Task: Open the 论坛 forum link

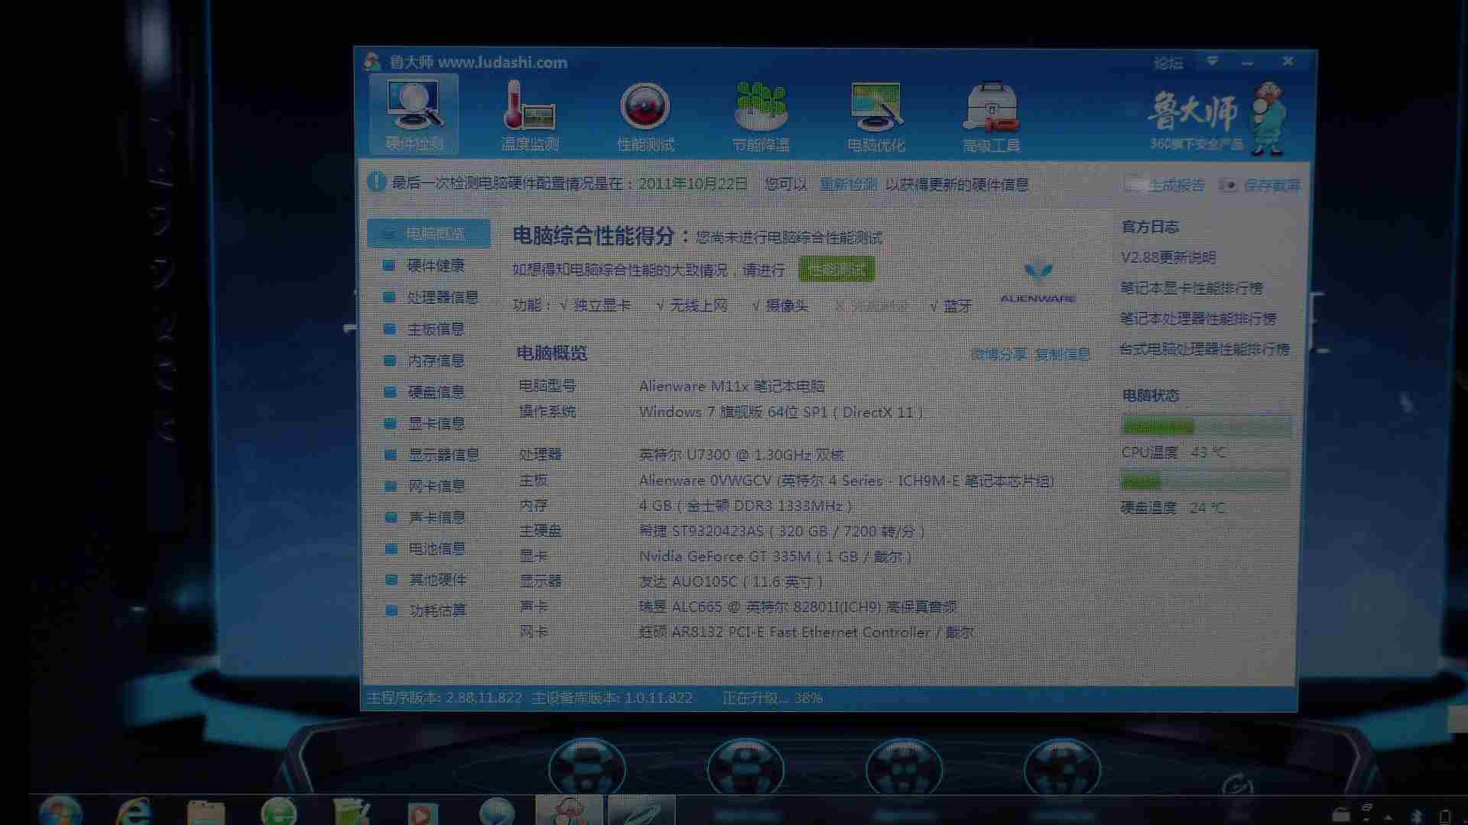Action: point(1168,63)
